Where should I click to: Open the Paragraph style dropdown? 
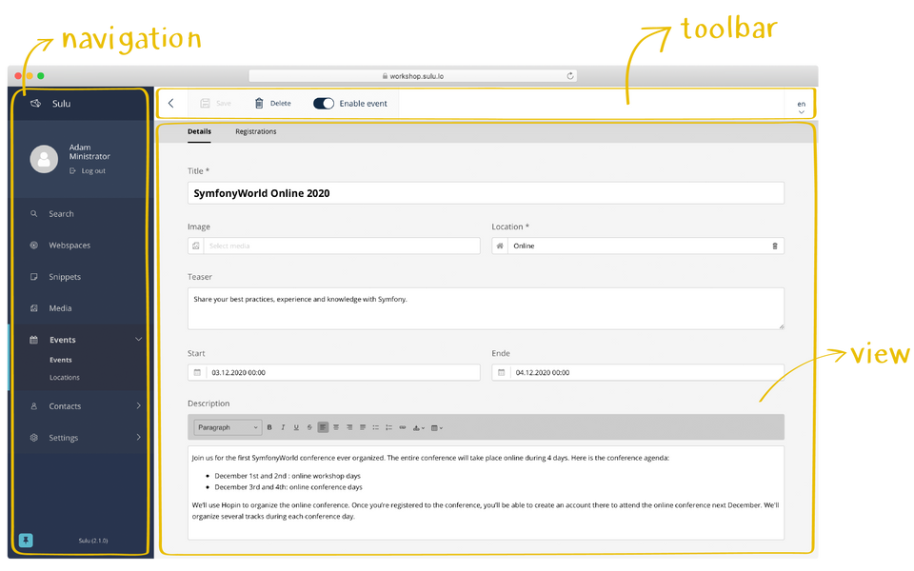point(226,426)
